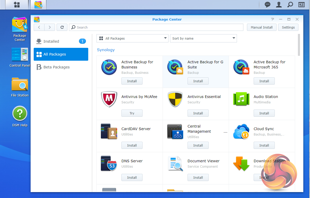This screenshot has height=198, width=310.
Task: Install Central Management System
Action: point(198,145)
